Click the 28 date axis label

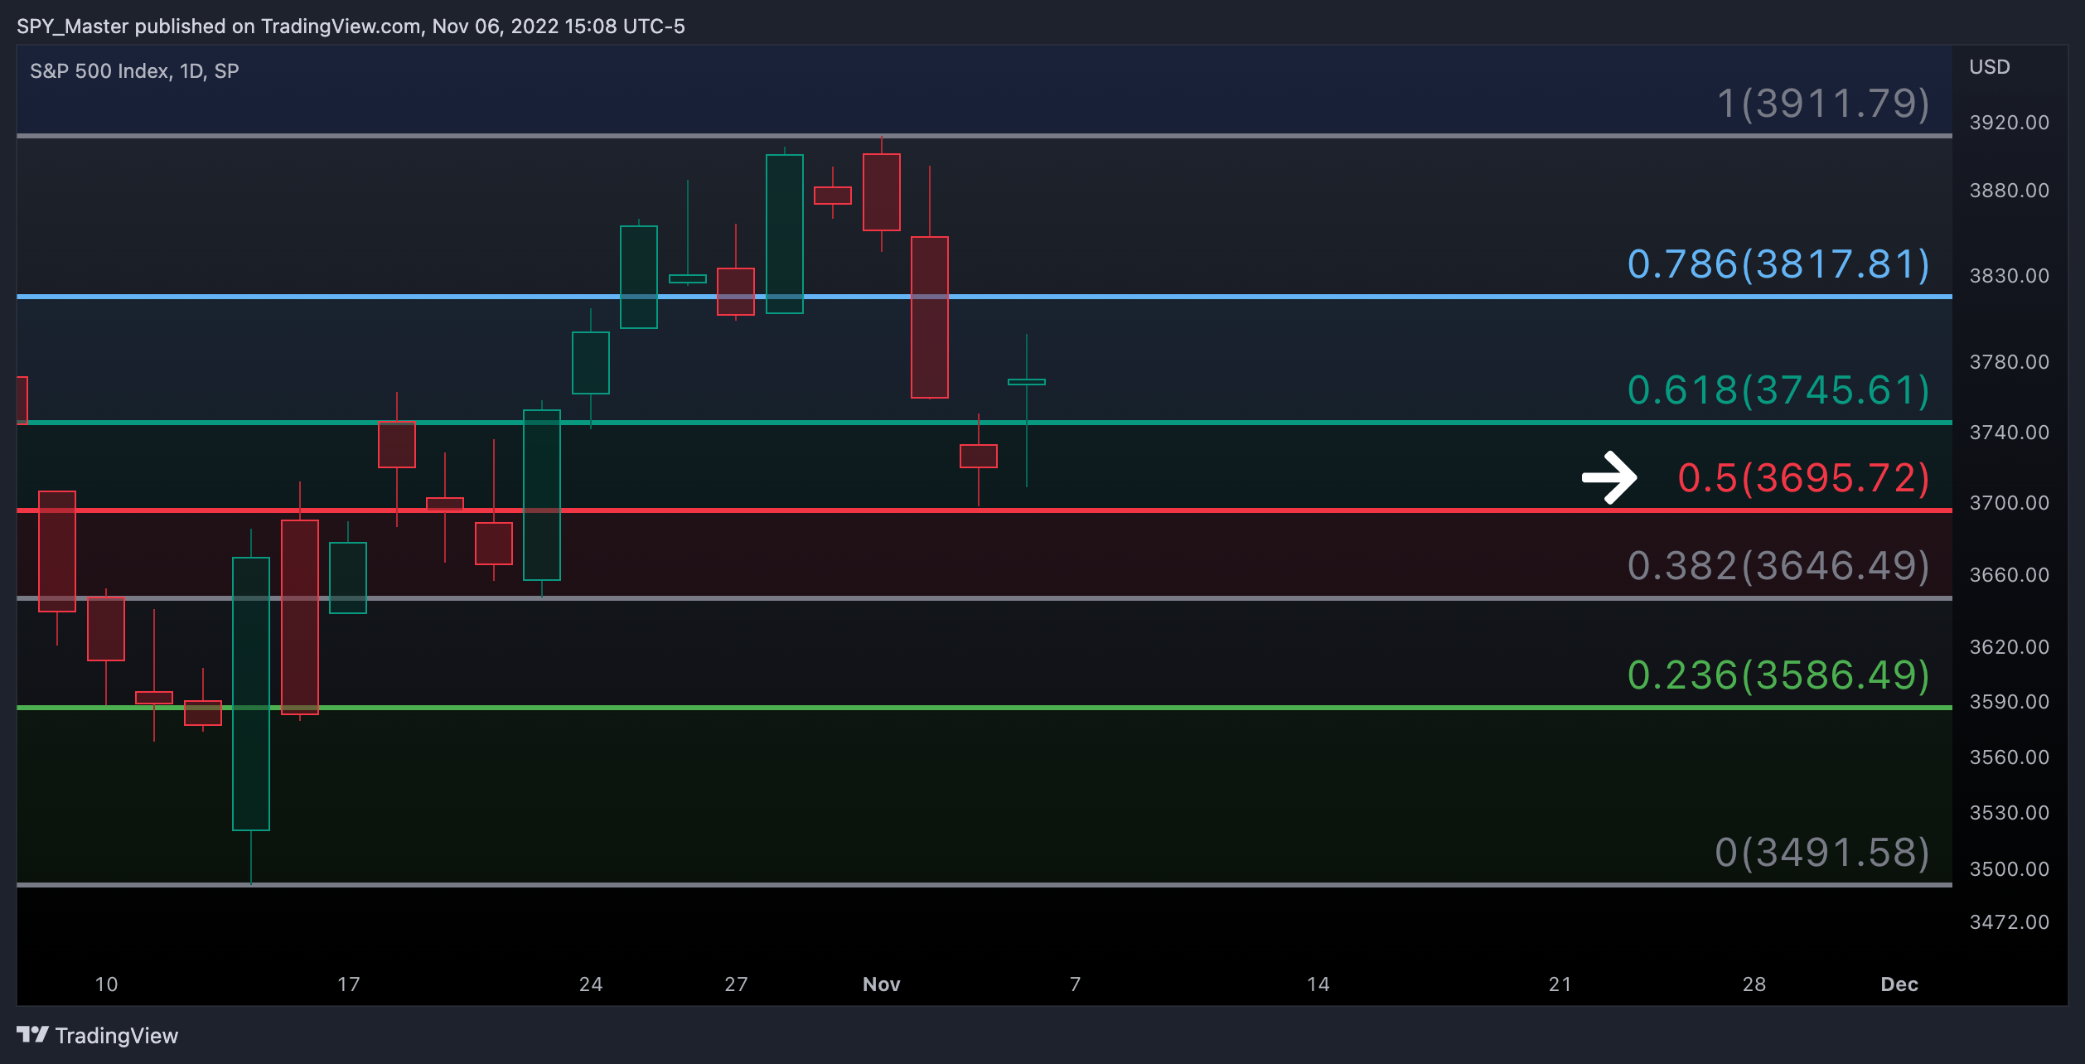tap(1754, 984)
